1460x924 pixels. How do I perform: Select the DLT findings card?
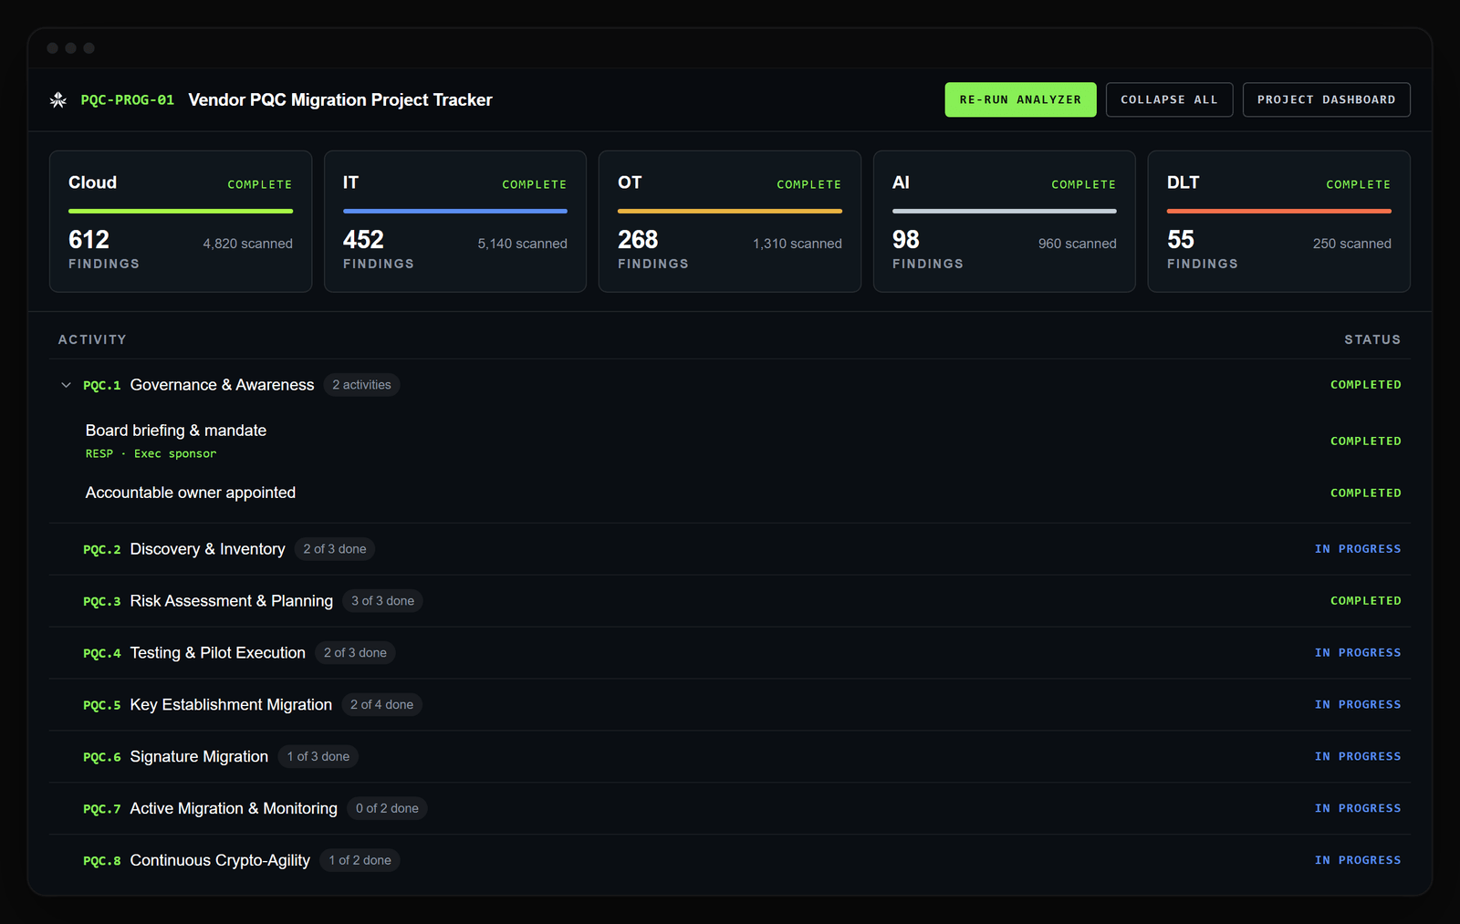[1279, 222]
